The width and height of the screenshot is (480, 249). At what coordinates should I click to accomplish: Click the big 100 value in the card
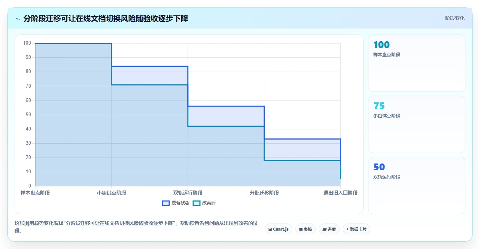382,45
